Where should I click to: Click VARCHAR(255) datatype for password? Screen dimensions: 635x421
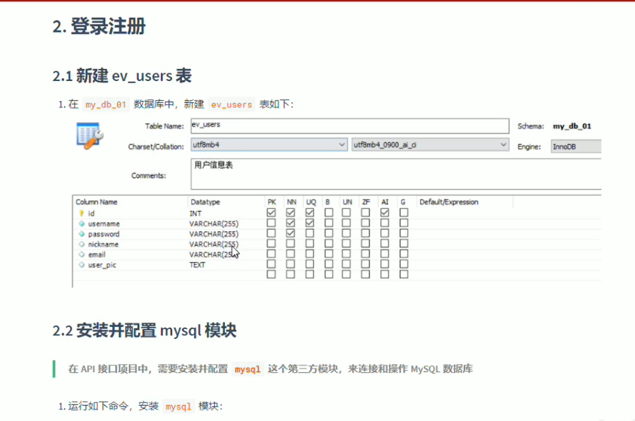214,234
